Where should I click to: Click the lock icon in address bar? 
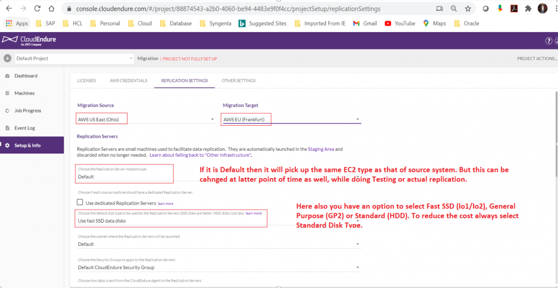pyautogui.click(x=69, y=9)
